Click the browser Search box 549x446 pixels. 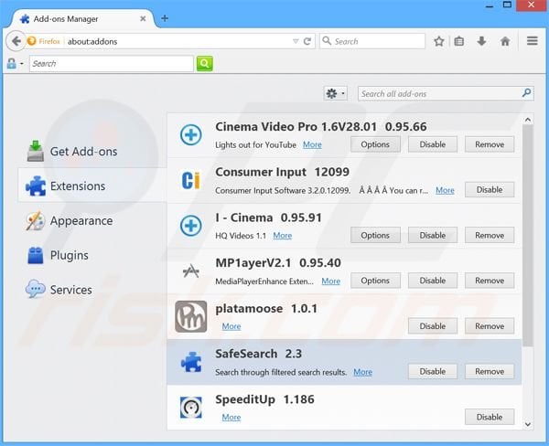372,41
